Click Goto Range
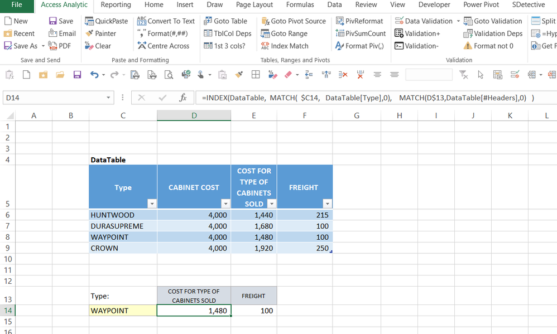The width and height of the screenshot is (557, 334). 284,33
